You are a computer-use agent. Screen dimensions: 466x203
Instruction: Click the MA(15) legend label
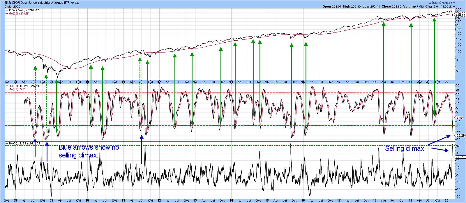pyautogui.click(x=15, y=89)
